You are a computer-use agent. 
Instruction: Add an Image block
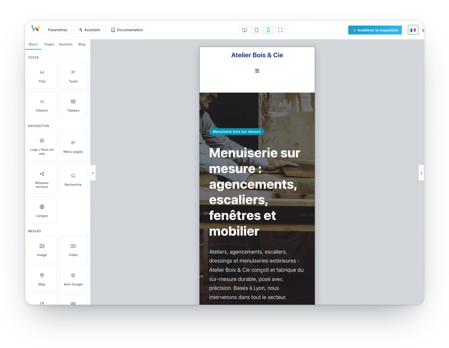point(42,249)
